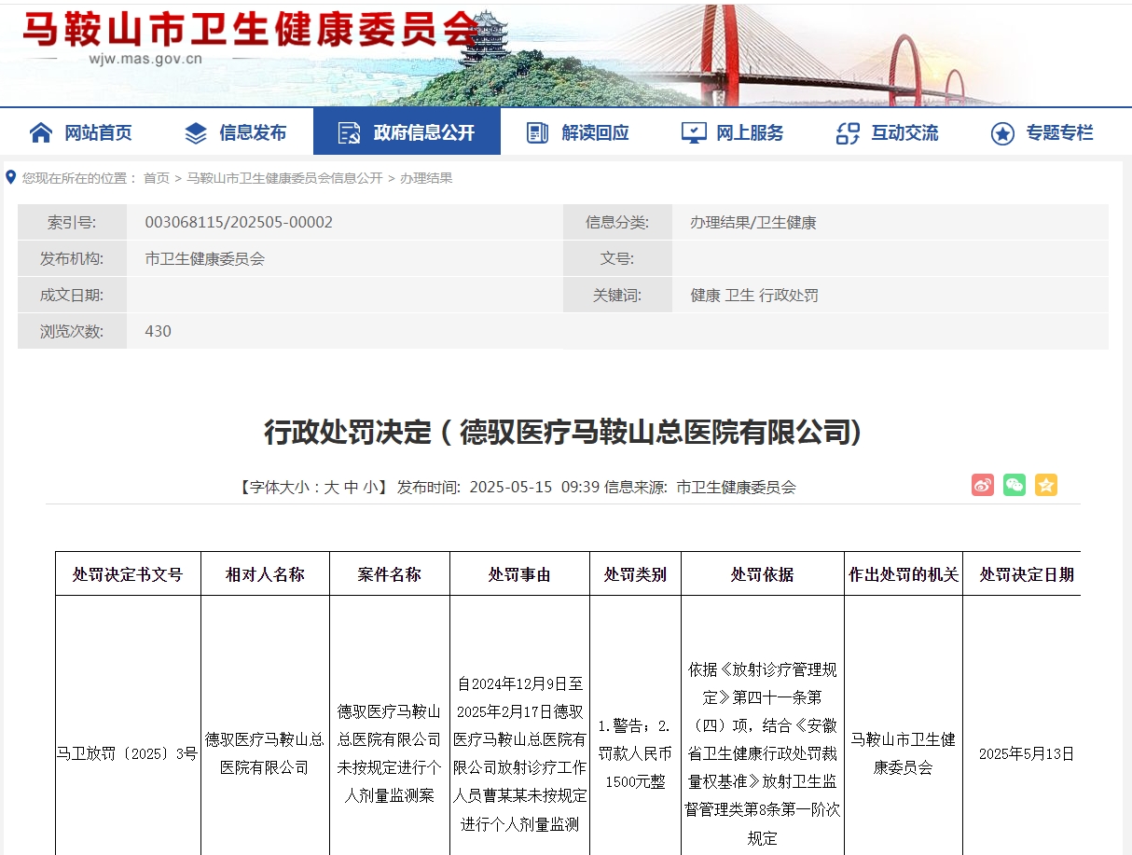Screen dimensions: 1132x855
Task: Click website URL wjw.mas.gov.cn
Action: coord(145,58)
